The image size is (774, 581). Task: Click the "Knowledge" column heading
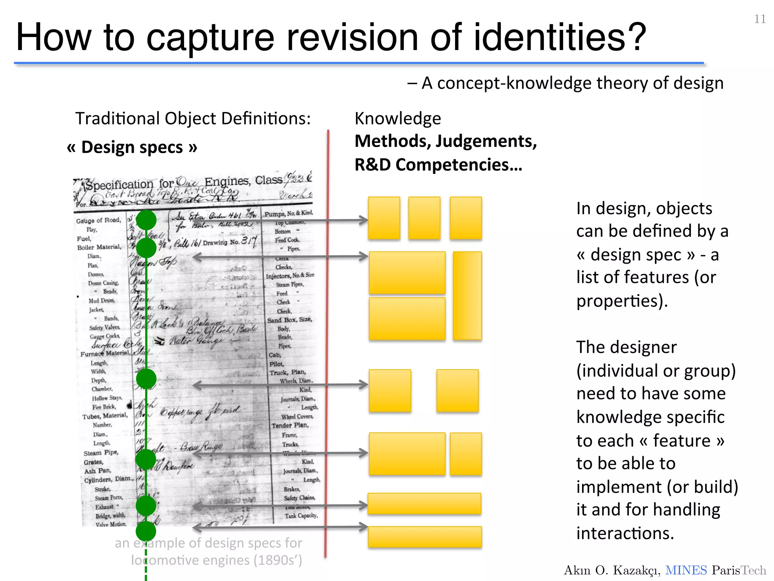(398, 119)
